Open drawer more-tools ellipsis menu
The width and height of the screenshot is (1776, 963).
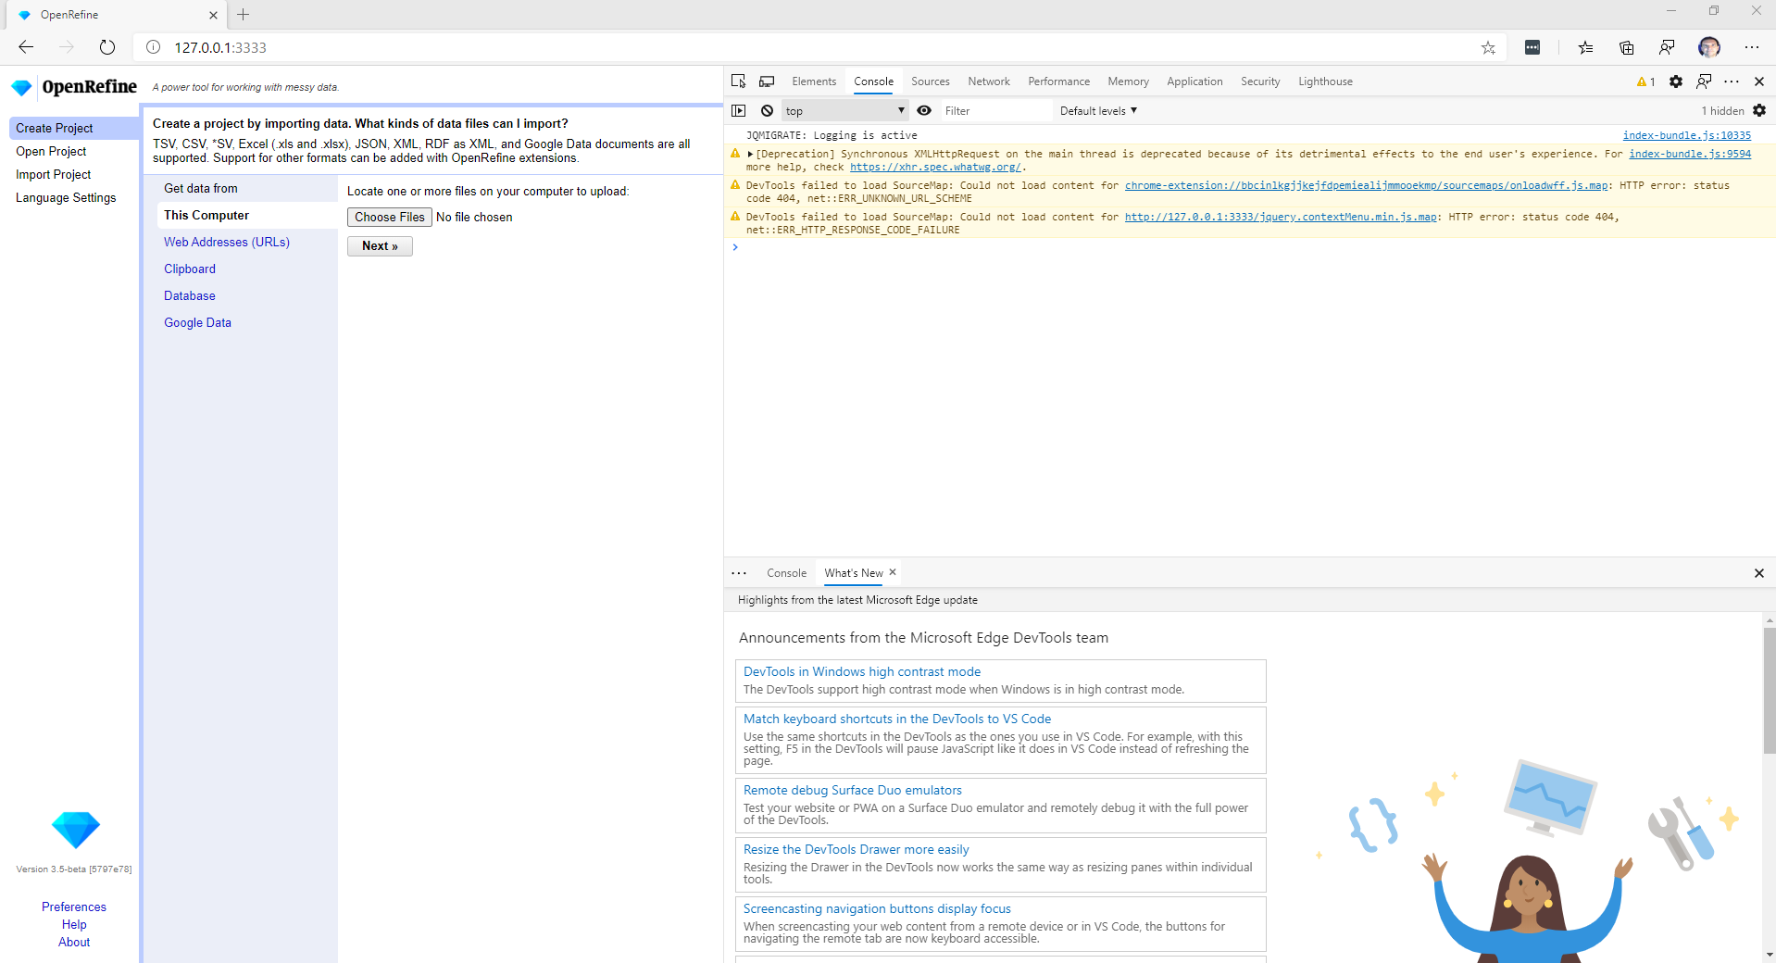tap(739, 573)
